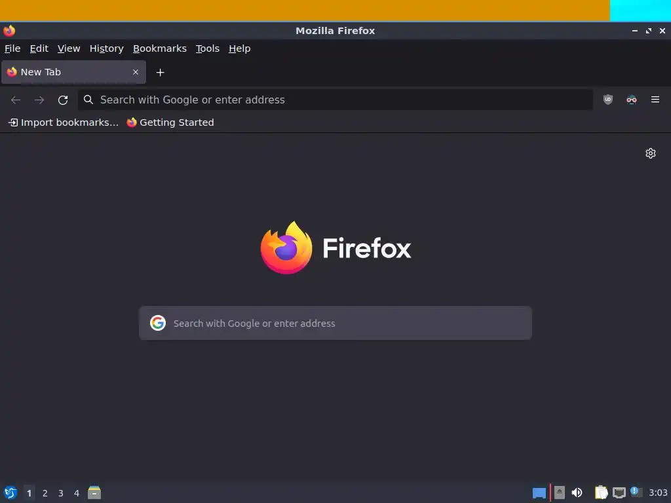Open the Bookmarks menu
Image resolution: width=671 pixels, height=503 pixels.
pyautogui.click(x=160, y=48)
